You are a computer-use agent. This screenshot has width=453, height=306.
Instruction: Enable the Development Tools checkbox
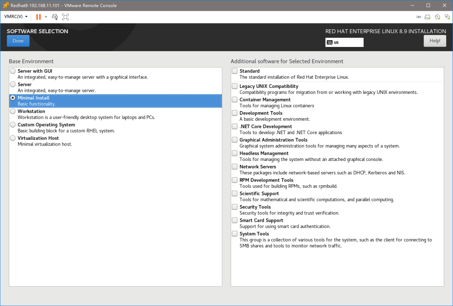pos(234,113)
